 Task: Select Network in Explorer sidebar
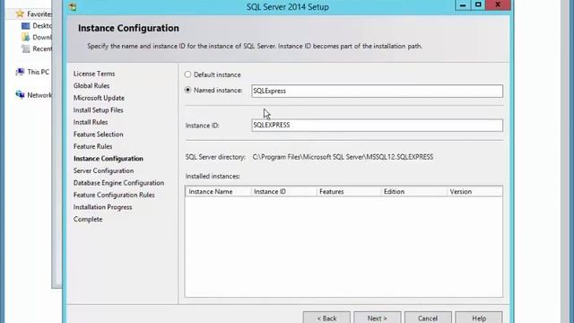39,95
